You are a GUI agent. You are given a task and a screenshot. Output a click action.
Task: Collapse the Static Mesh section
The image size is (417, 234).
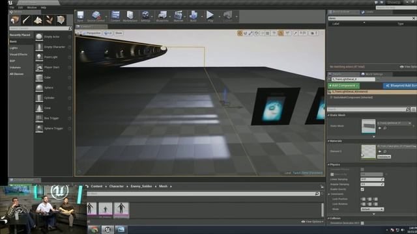coord(328,116)
